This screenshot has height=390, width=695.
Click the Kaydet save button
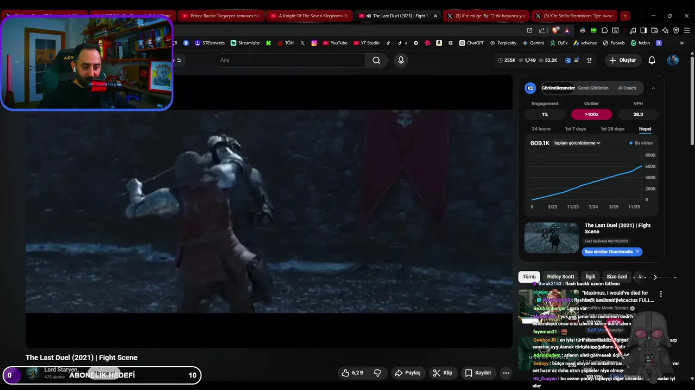(478, 373)
